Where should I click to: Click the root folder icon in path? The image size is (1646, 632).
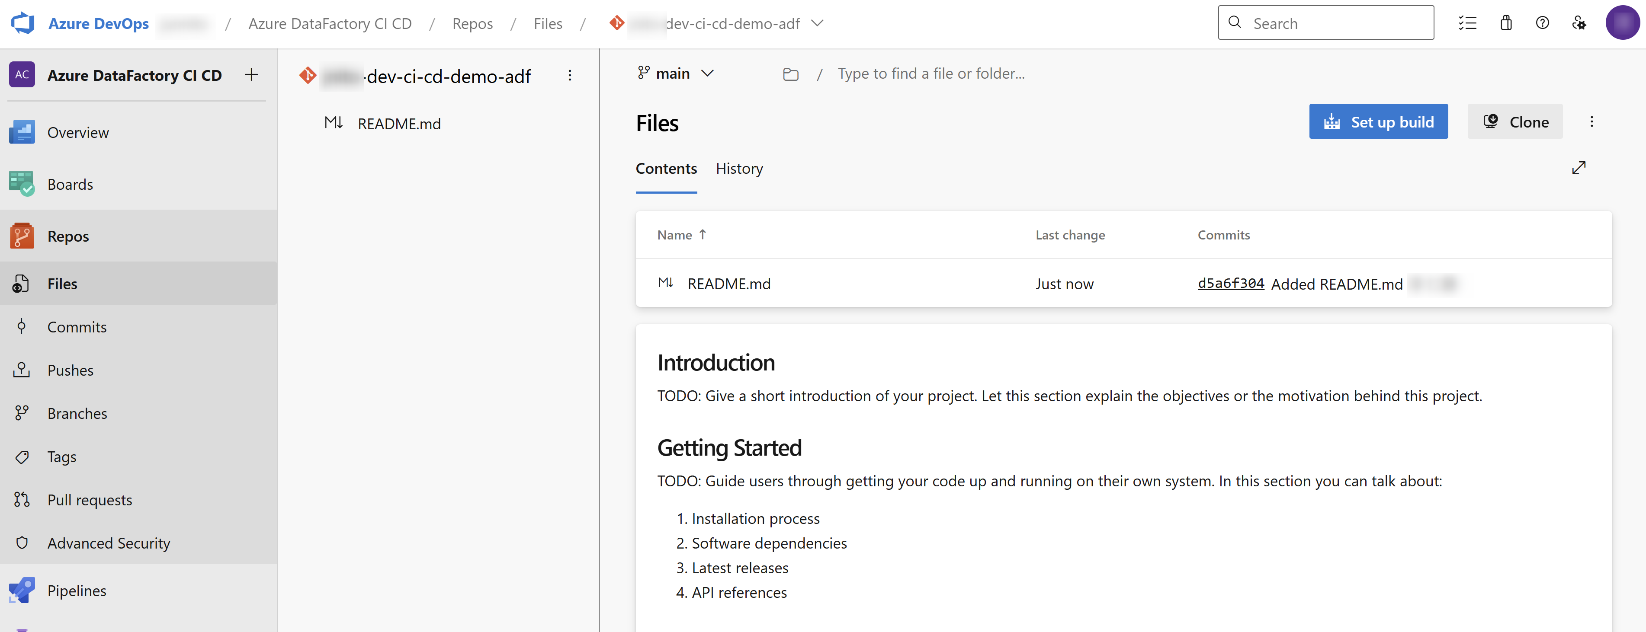[790, 74]
